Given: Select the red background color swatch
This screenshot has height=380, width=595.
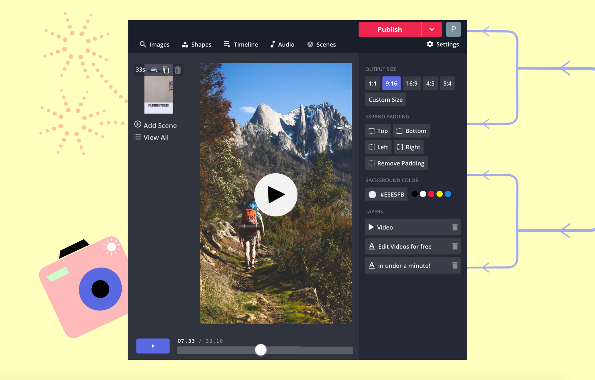Looking at the screenshot, I should click(431, 194).
